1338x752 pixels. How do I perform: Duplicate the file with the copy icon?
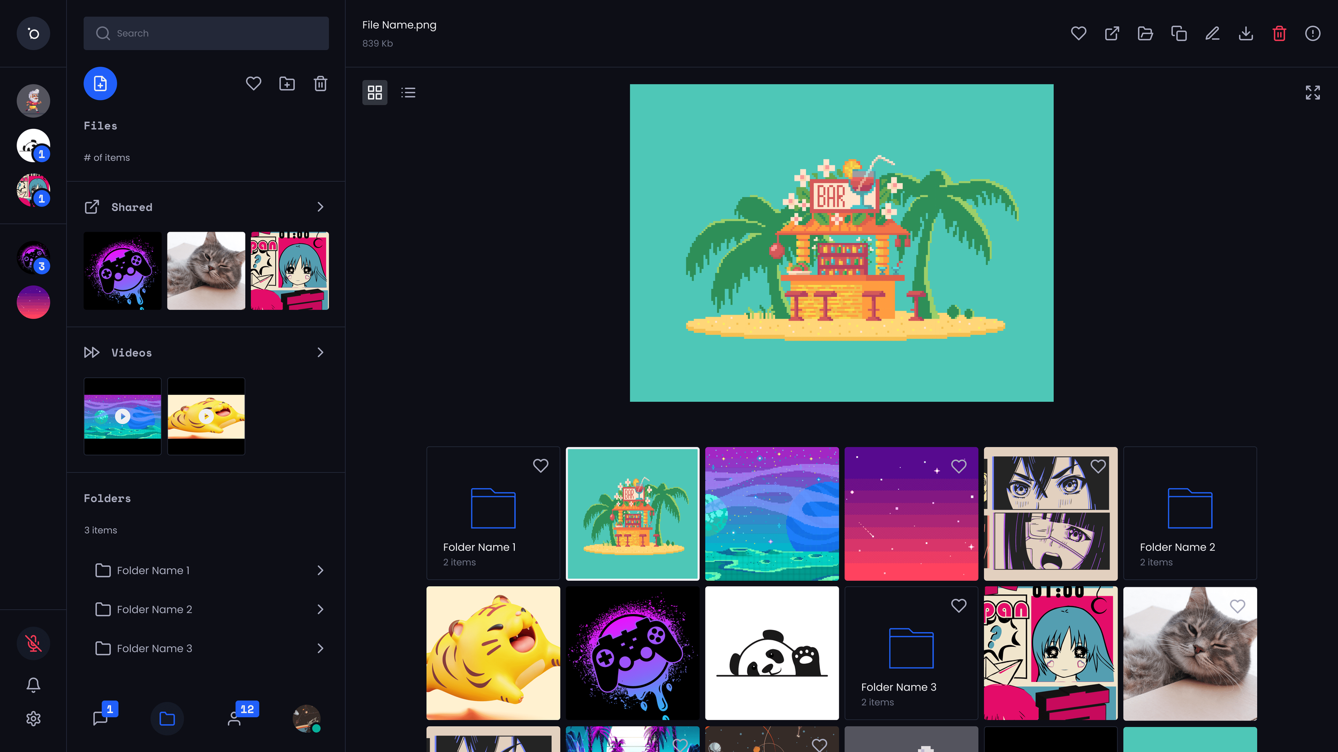point(1179,33)
